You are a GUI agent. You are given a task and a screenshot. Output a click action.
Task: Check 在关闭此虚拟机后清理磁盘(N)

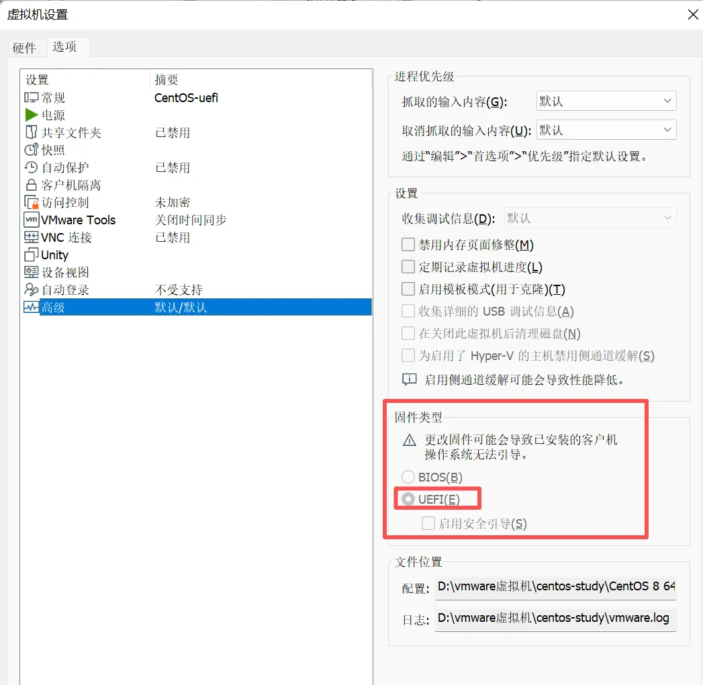[x=408, y=333]
